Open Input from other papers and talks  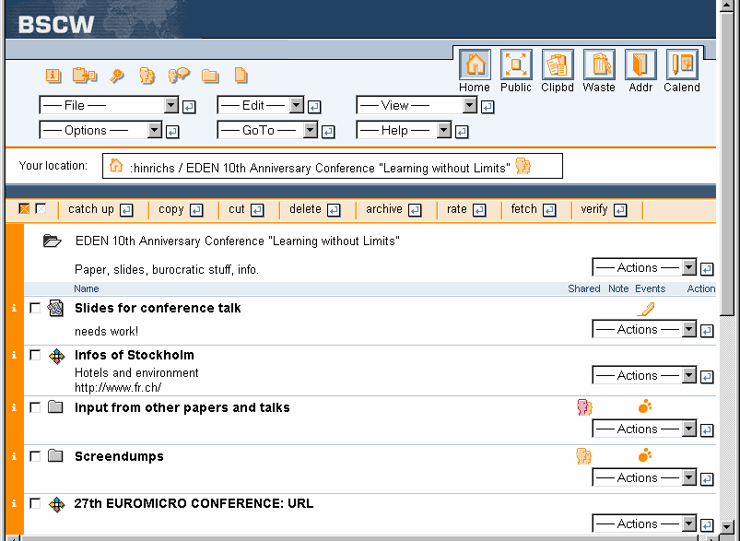[x=182, y=407]
